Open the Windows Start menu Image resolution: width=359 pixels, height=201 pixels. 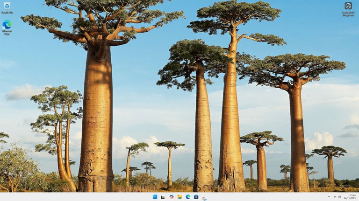click(155, 197)
